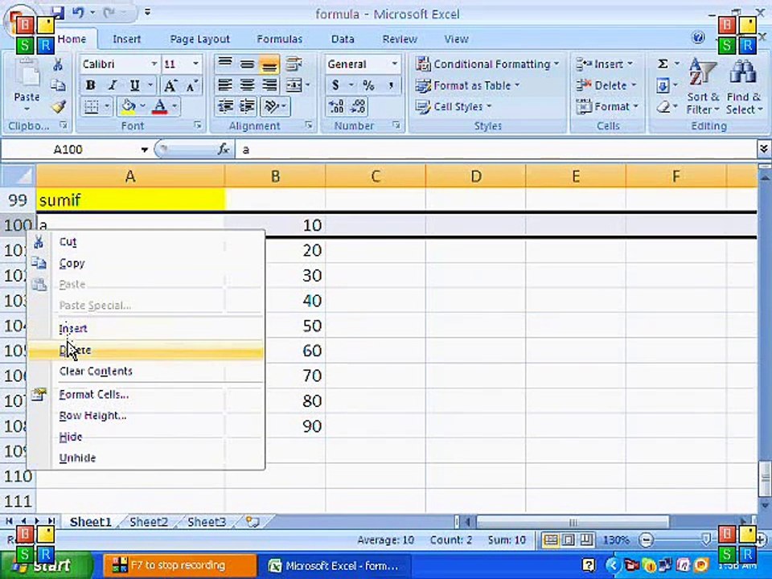Screen dimensions: 772x579
Task: Set Middle Align vertical alignment
Action: click(247, 64)
